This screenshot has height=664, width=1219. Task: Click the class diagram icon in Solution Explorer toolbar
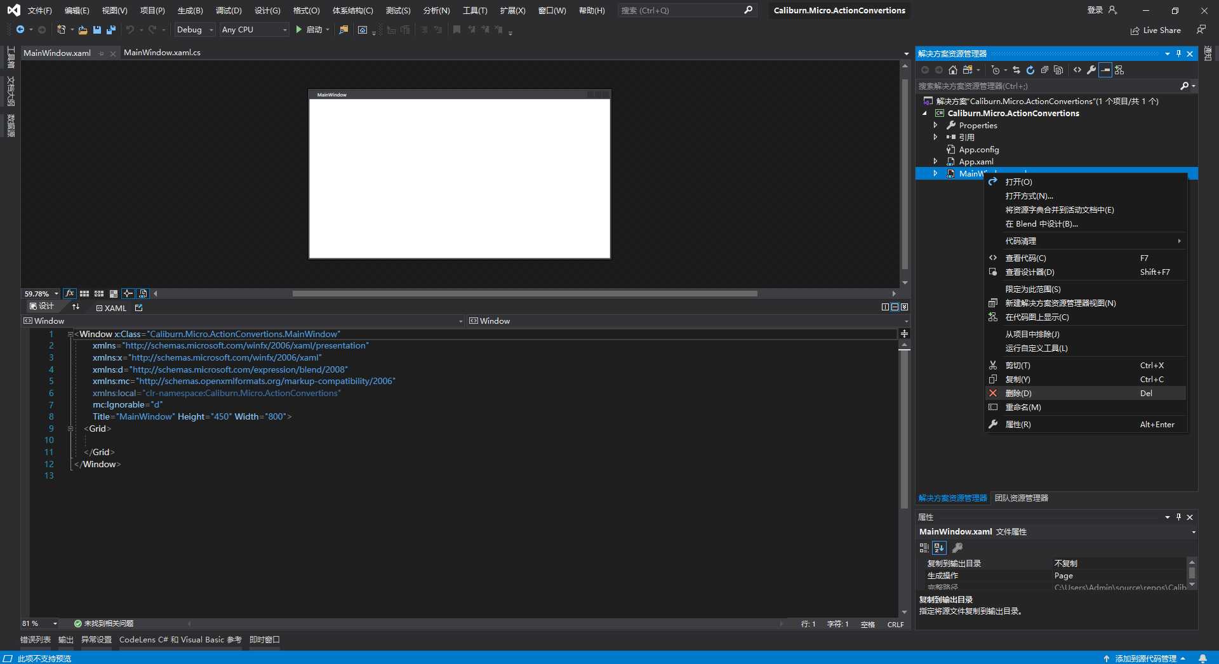coord(1119,70)
